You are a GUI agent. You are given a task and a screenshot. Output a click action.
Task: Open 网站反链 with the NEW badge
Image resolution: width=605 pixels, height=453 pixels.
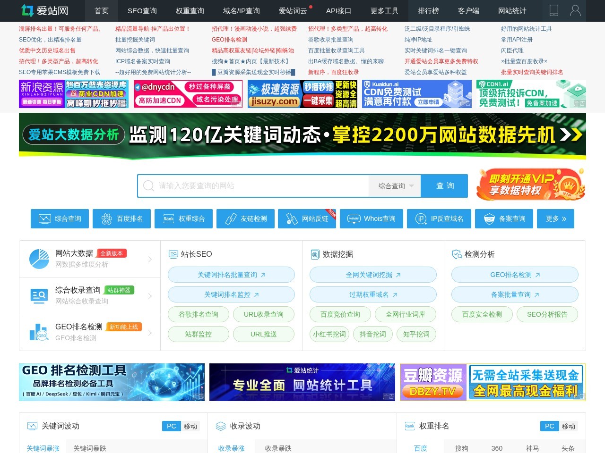[x=307, y=218]
